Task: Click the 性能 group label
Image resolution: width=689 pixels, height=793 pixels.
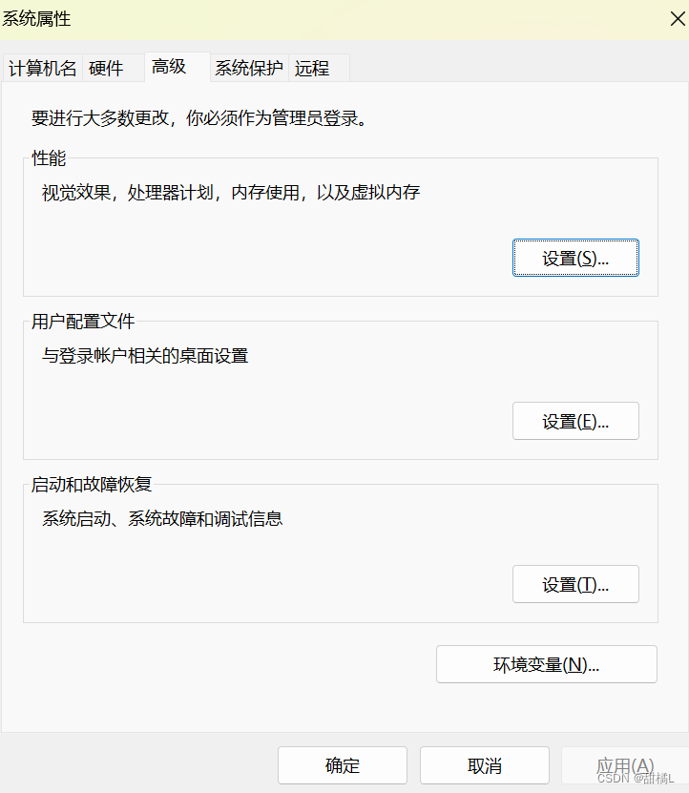Action: coord(49,157)
